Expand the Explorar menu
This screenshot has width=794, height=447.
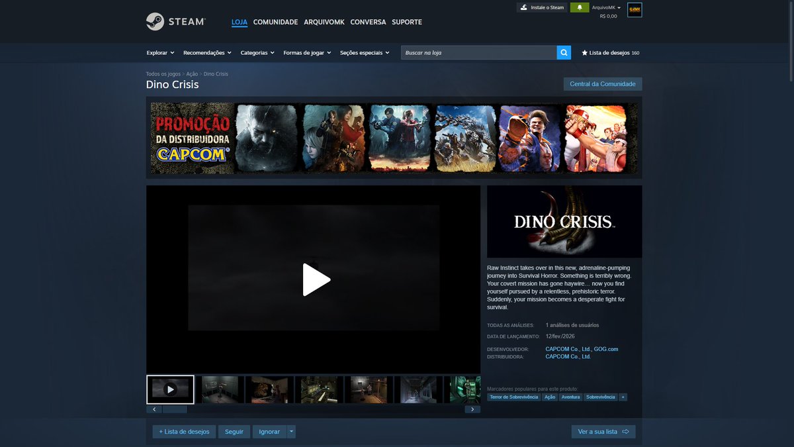[x=160, y=52]
